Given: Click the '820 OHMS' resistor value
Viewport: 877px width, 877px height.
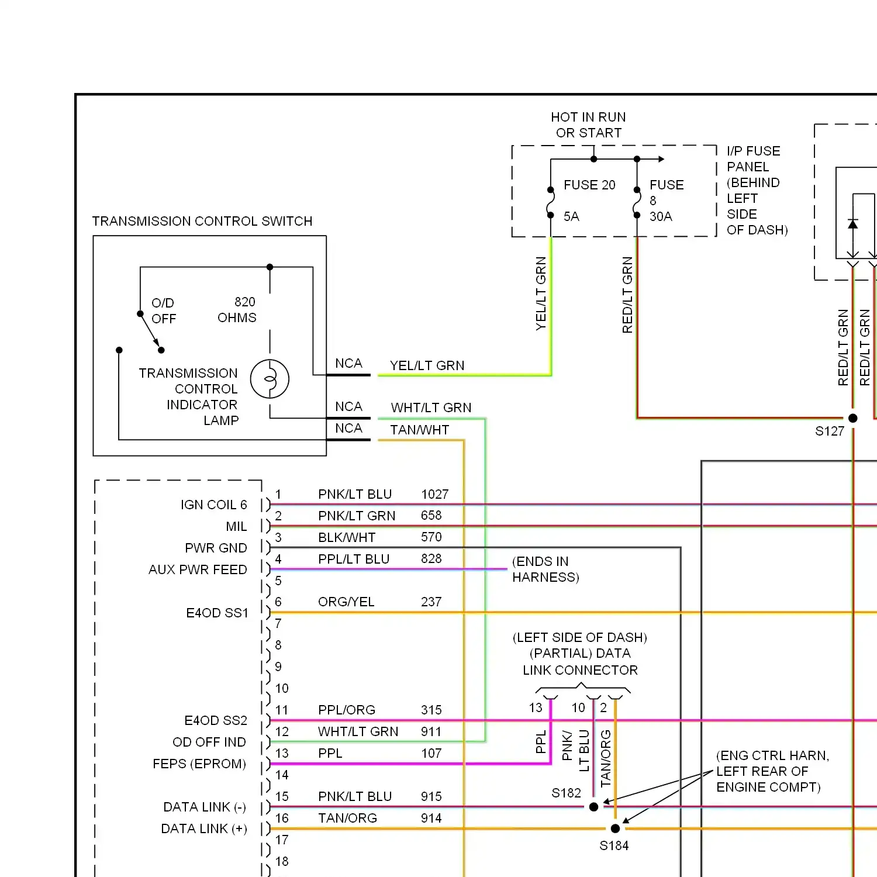Looking at the screenshot, I should click(237, 310).
